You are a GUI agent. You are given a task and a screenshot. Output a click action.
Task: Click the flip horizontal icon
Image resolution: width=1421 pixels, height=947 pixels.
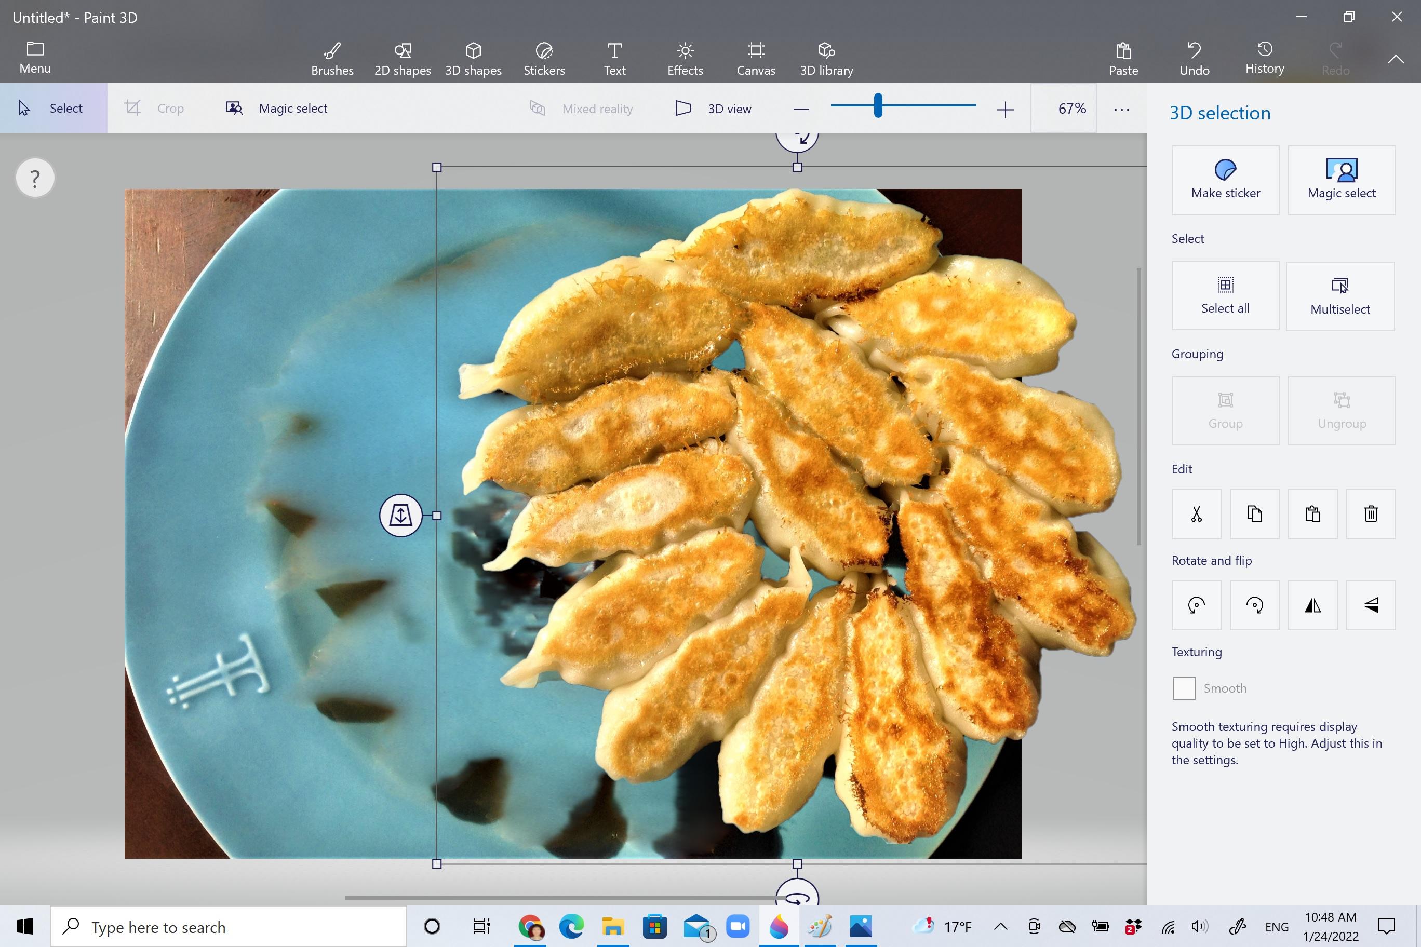tap(1312, 605)
